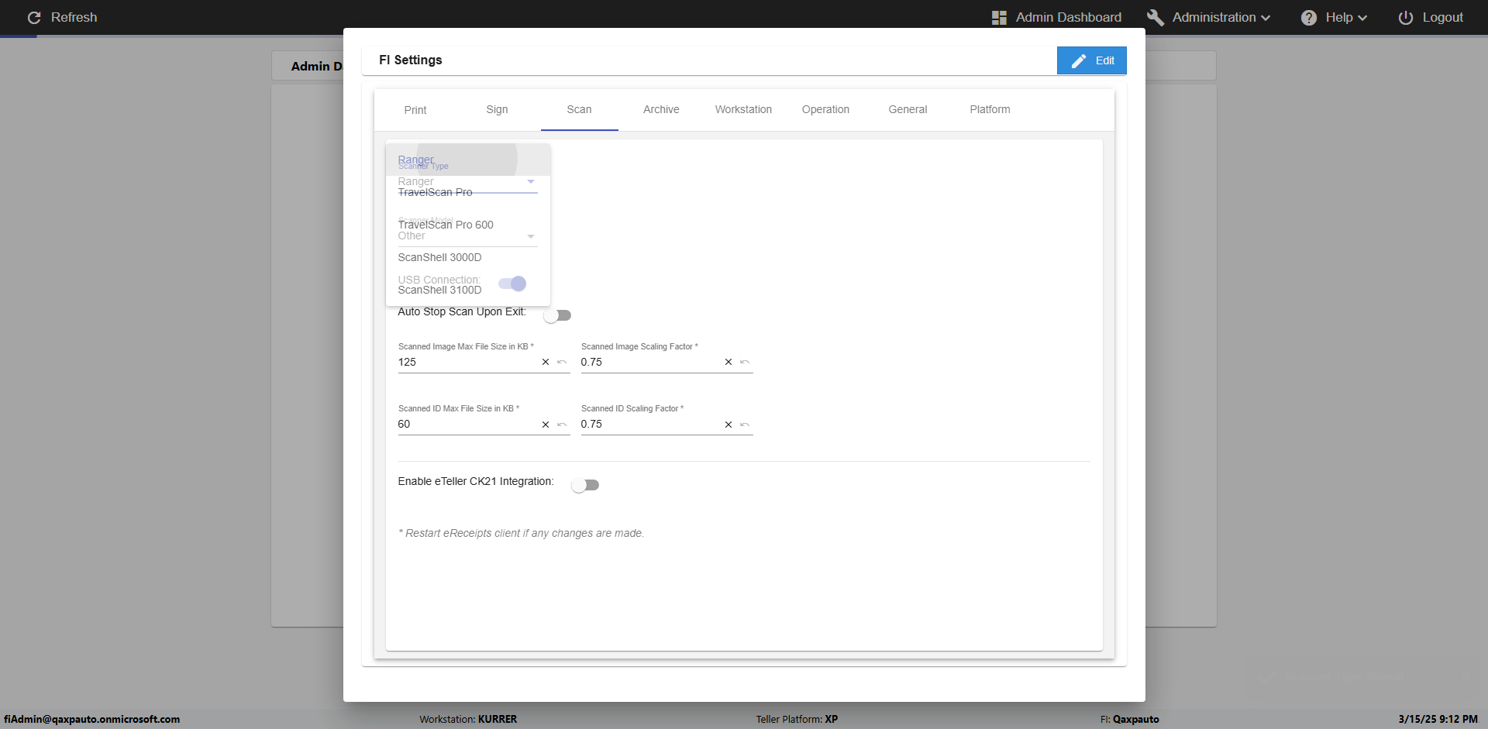Viewport: 1488px width, 729px height.
Task: Enable eTeller CK21 Integration switch
Action: coord(585,485)
